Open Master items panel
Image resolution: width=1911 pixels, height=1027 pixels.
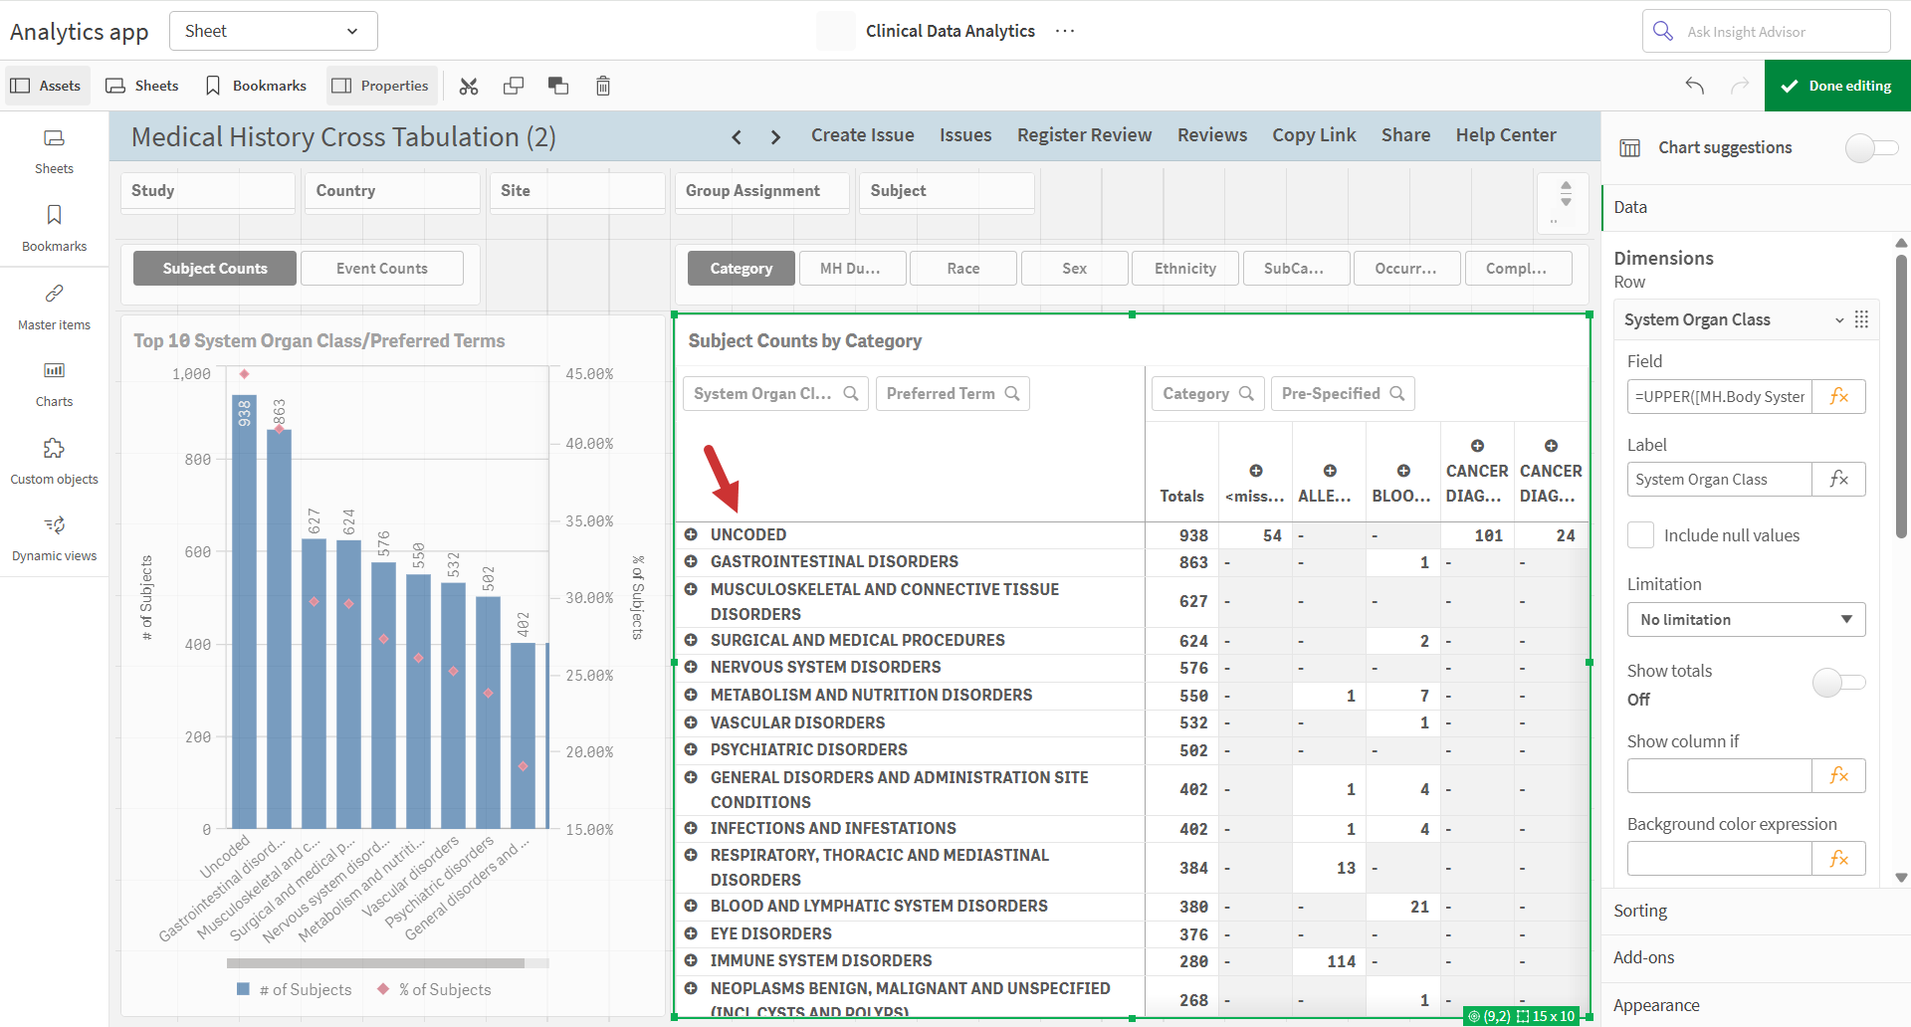pyautogui.click(x=54, y=307)
